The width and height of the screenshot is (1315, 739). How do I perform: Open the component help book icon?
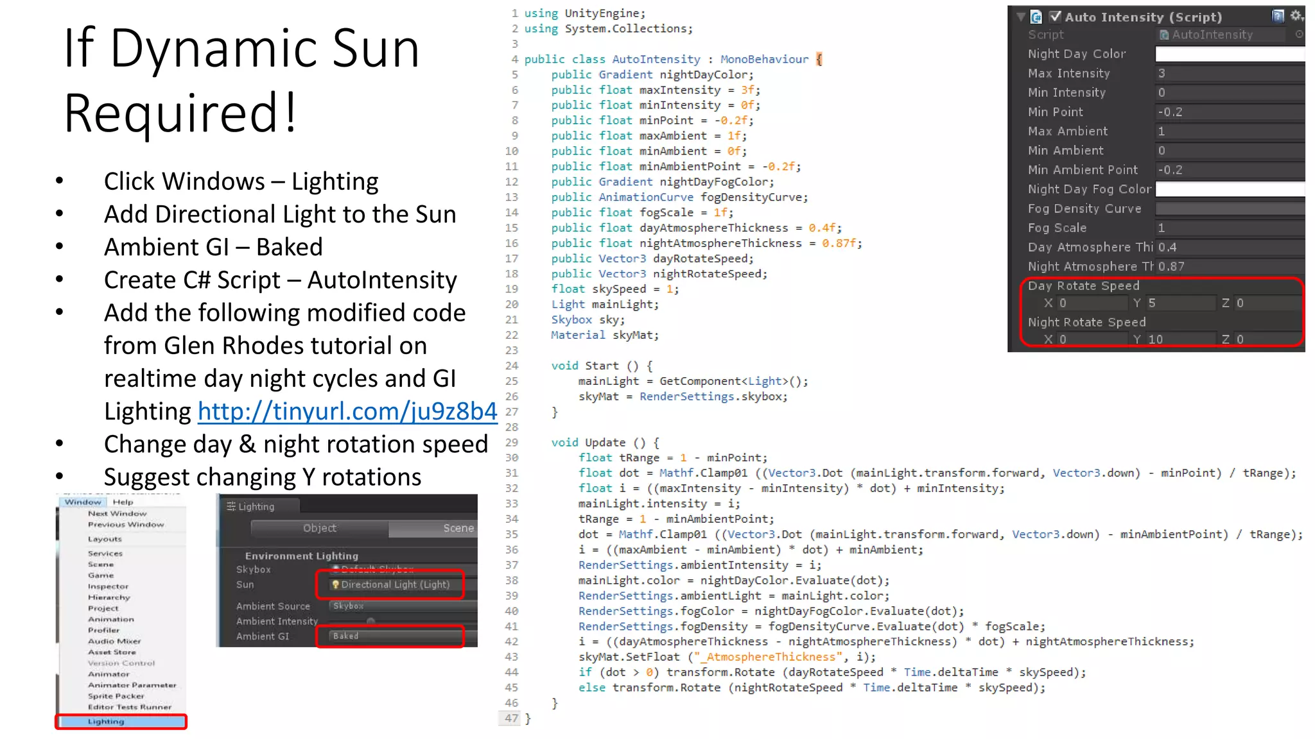(x=1278, y=16)
